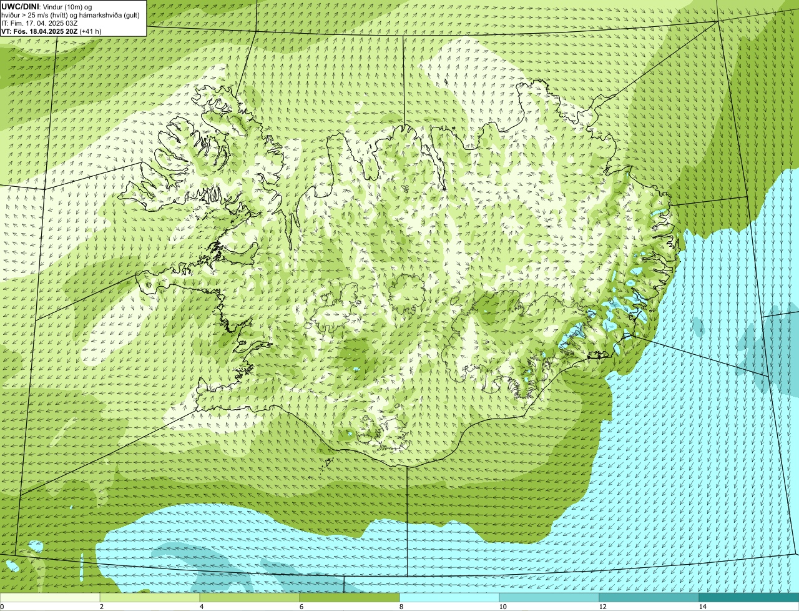Click the scale label '0'
The height and width of the screenshot is (611, 799).
pos(2,607)
